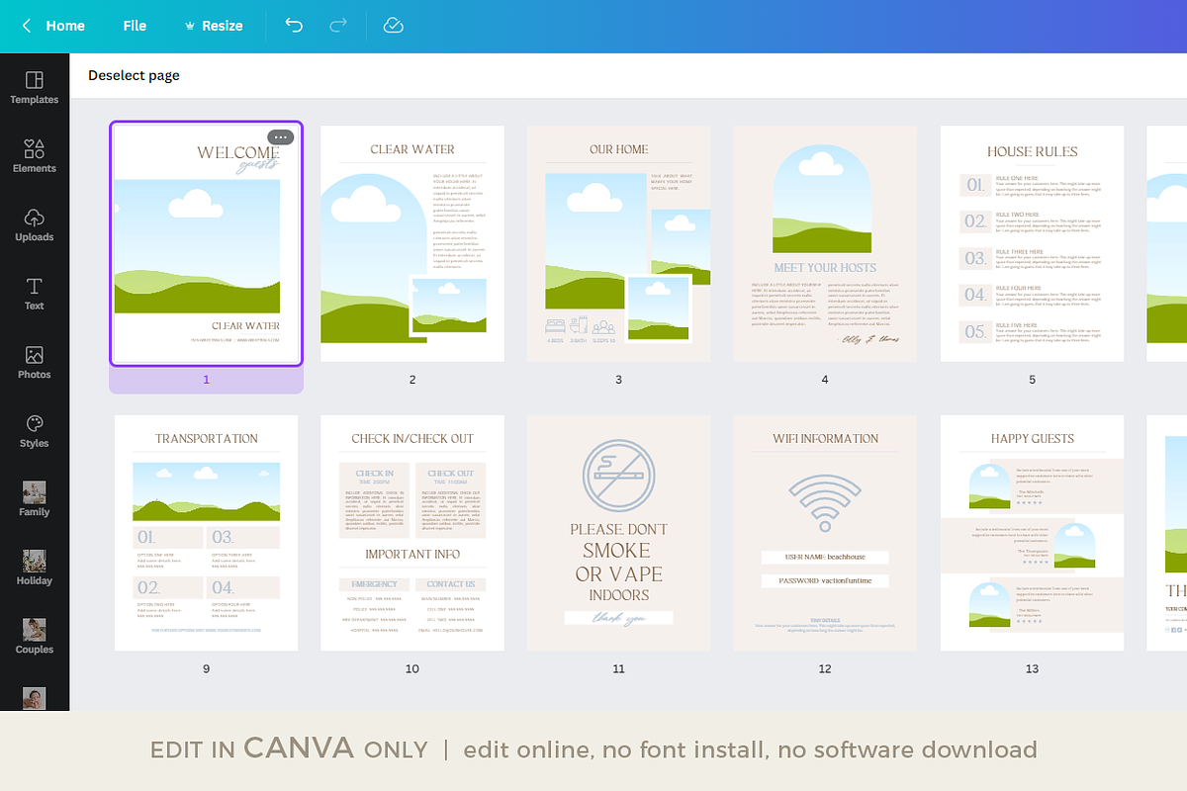Select page 12 Wifi Information thumbnail
The image size is (1187, 791).
tap(825, 533)
